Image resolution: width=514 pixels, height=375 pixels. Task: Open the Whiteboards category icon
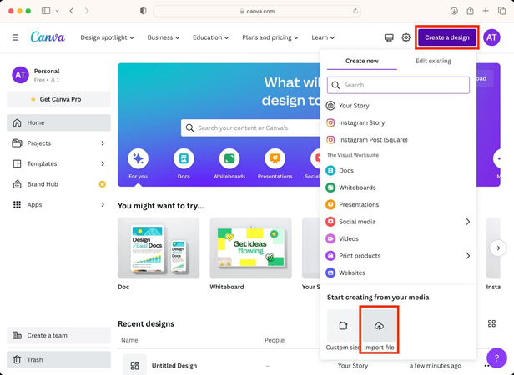[x=229, y=158]
